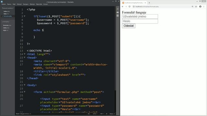Click <title></title> code on line 18

[x=46, y=72]
